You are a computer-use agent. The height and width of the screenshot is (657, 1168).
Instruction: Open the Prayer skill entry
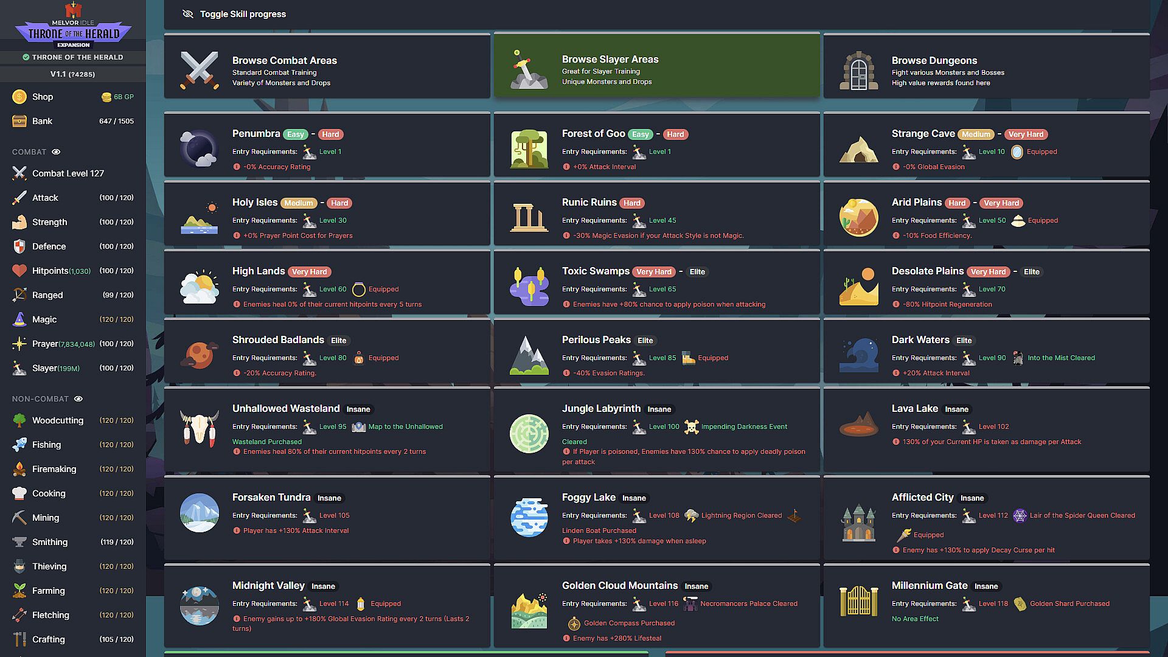(45, 344)
